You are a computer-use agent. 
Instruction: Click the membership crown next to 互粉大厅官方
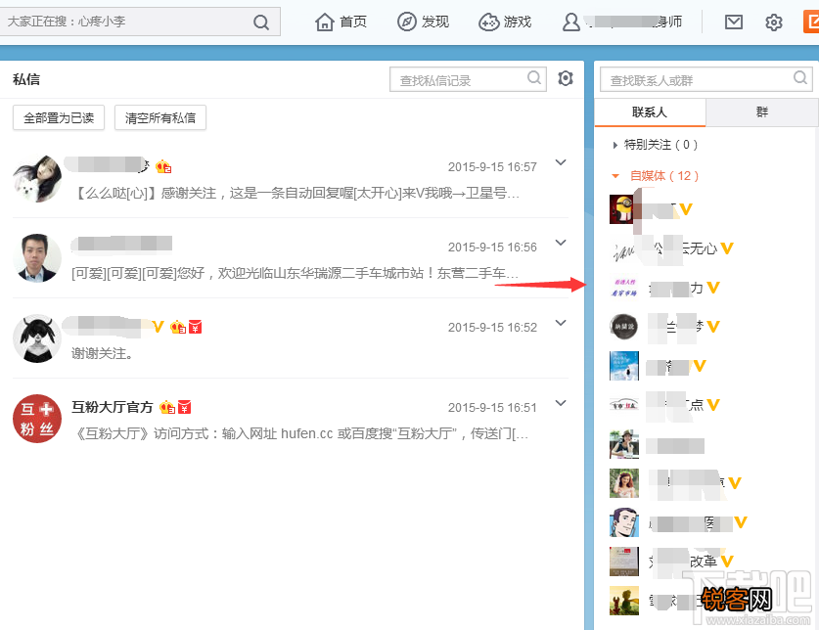coord(167,407)
